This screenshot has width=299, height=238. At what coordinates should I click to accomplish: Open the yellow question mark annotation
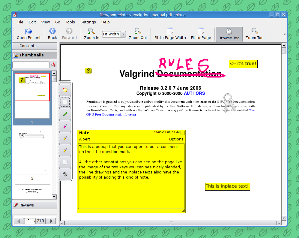tap(88, 71)
